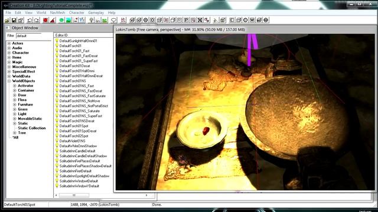This screenshot has width=378, height=212.
Task: Click the object list horizontal scrollbar thumb
Action: [x=74, y=196]
